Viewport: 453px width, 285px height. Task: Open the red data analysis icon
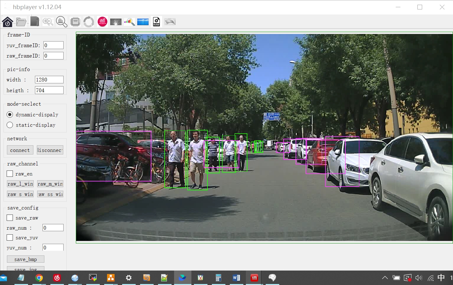(102, 22)
